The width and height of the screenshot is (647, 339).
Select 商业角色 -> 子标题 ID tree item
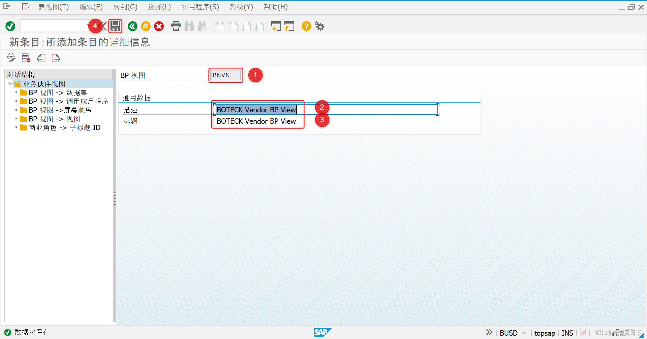coord(64,127)
